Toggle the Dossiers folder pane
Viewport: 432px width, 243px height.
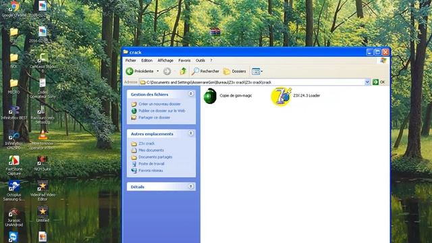point(235,71)
